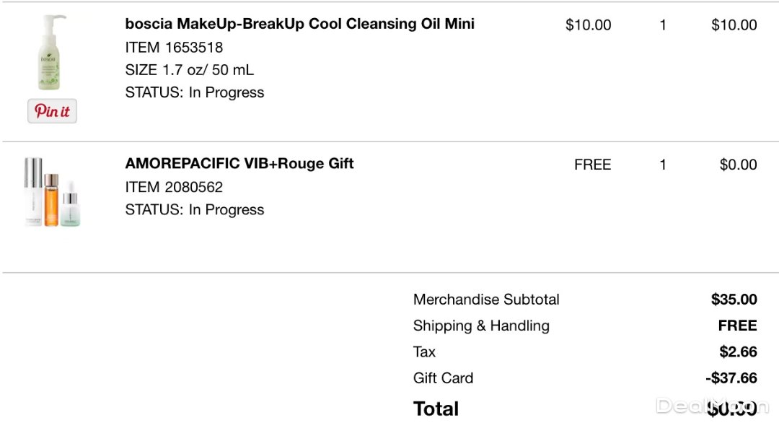Click the Gift Card label

point(443,378)
